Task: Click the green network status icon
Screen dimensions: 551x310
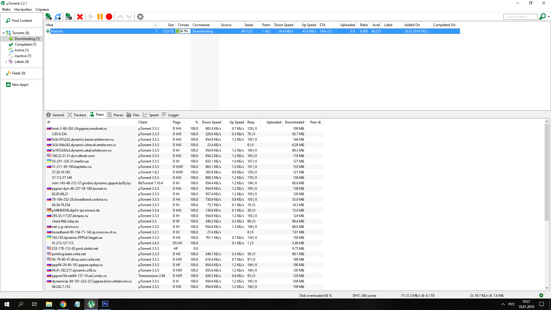Action: pyautogui.click(x=541, y=295)
